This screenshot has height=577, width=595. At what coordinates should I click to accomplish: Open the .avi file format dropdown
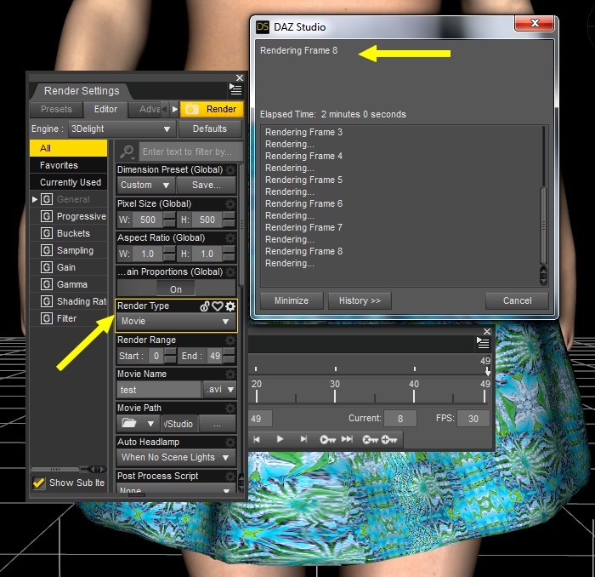[x=219, y=390]
